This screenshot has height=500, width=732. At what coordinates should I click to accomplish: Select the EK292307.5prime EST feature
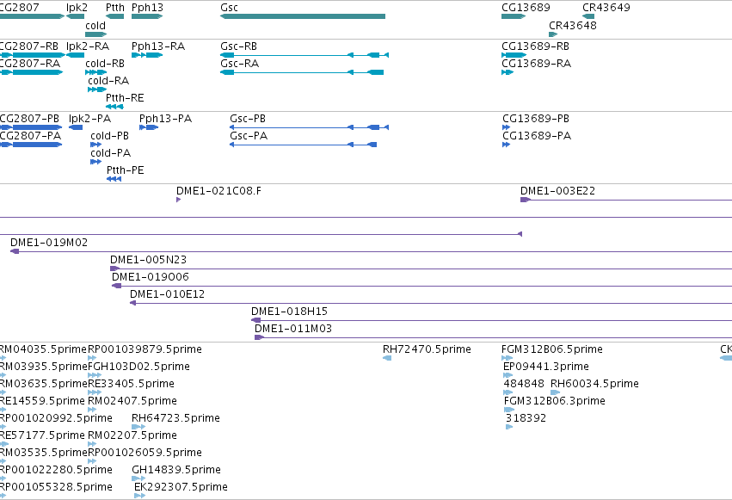click(140, 496)
